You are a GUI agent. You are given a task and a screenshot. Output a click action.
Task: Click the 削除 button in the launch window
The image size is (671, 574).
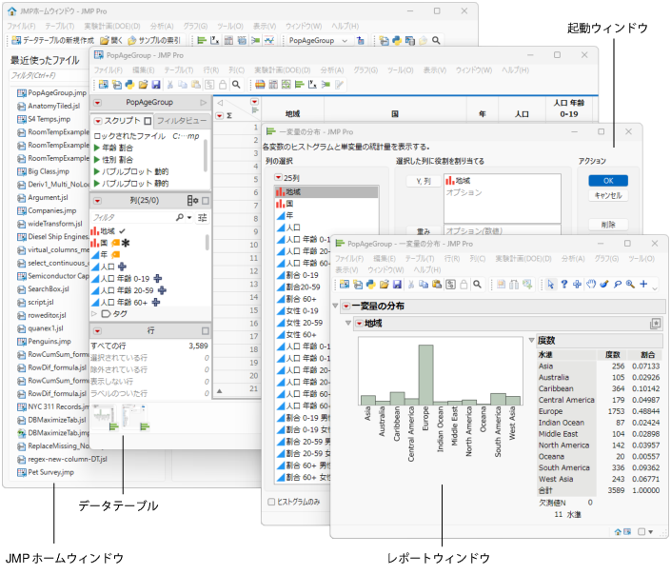(608, 225)
